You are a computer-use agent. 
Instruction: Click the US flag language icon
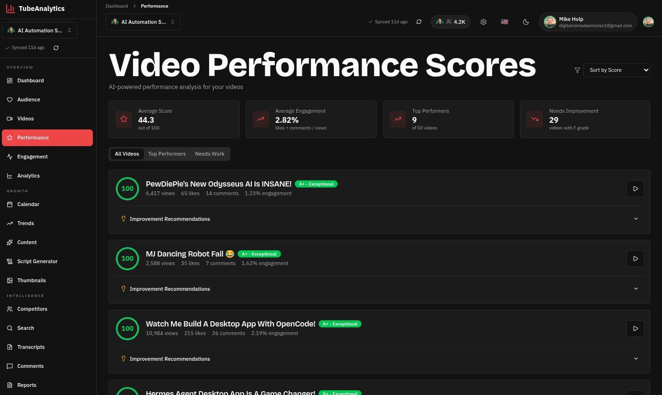(504, 22)
